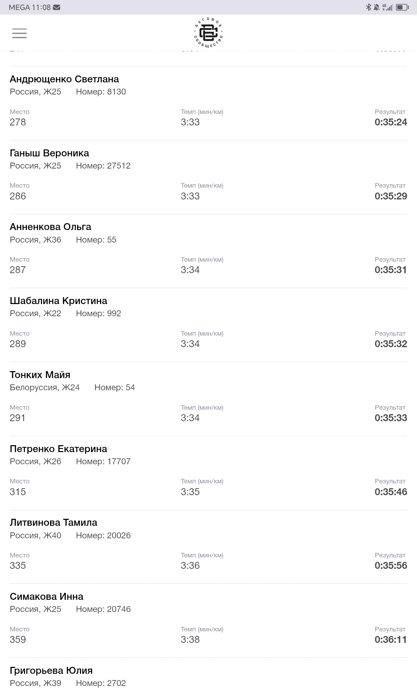Tap the 4G signal strength icon
The width and height of the screenshot is (417, 695).
click(x=387, y=7)
